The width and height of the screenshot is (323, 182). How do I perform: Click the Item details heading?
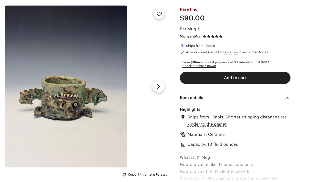tap(191, 98)
